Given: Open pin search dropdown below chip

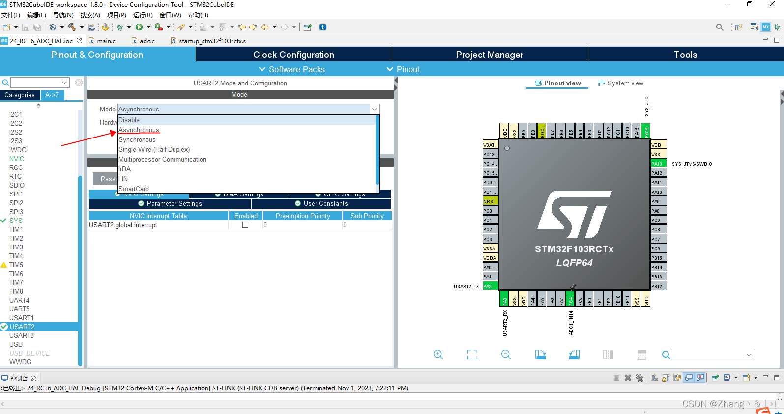Looking at the screenshot, I should click(x=749, y=355).
